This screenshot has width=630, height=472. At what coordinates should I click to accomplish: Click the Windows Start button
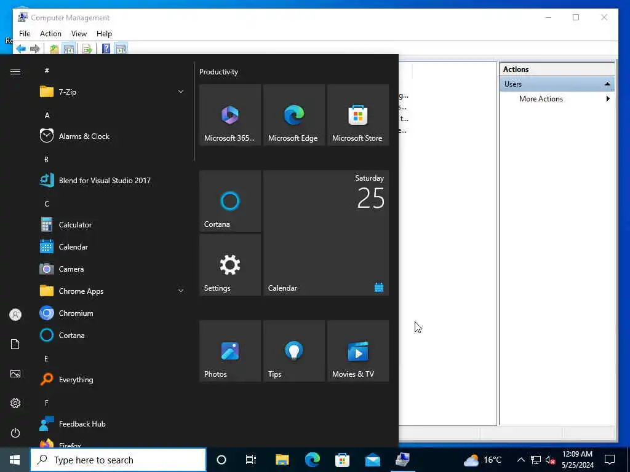pyautogui.click(x=15, y=460)
